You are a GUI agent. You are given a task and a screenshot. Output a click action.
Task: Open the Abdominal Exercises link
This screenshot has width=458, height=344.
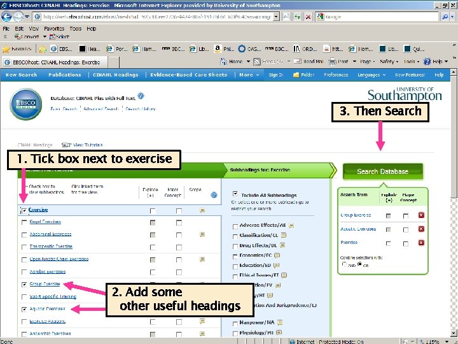(x=50, y=234)
